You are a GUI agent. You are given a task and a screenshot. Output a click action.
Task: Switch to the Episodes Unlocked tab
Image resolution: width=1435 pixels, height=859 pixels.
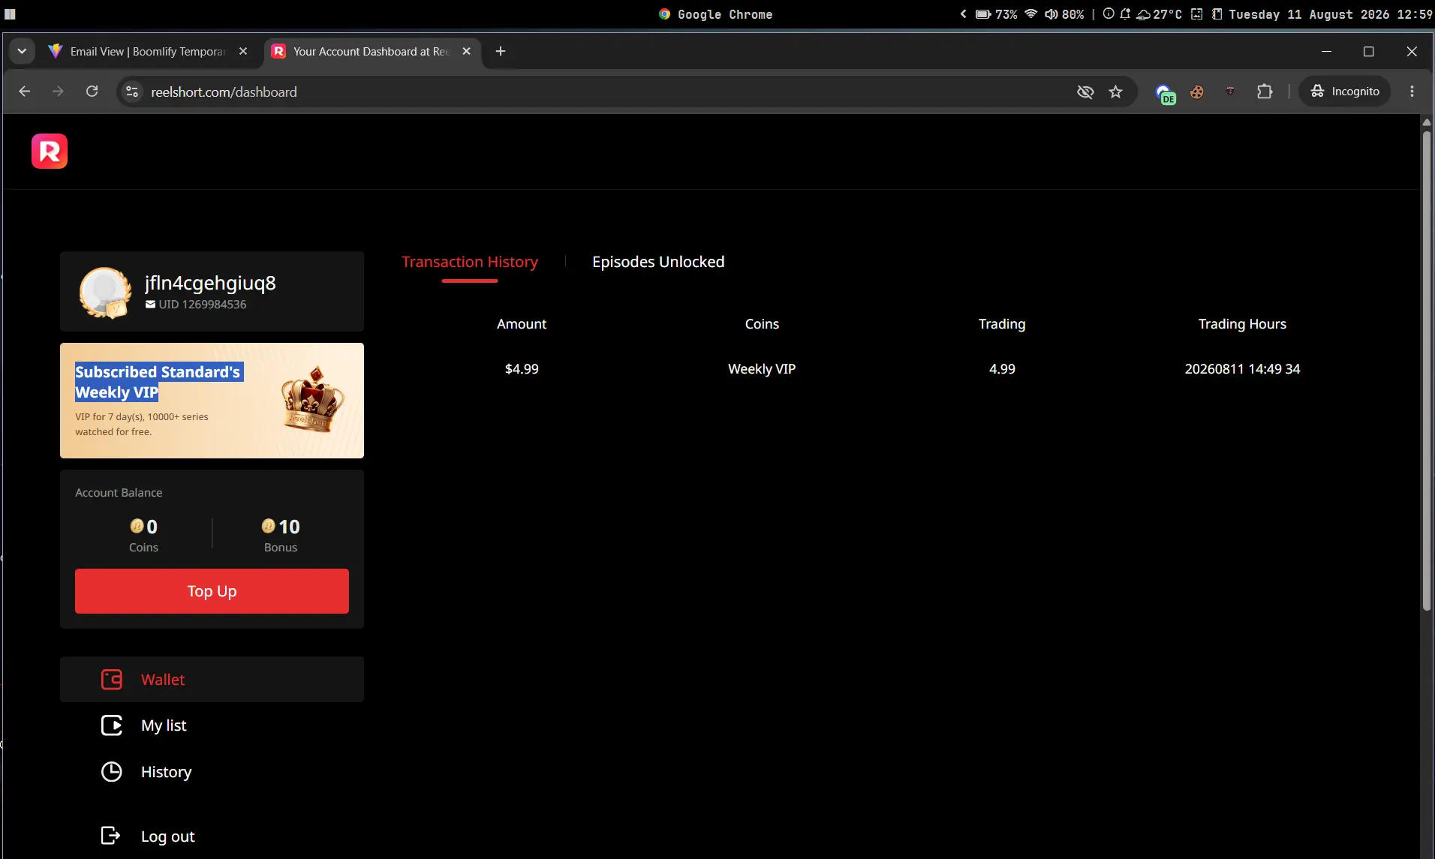click(658, 262)
